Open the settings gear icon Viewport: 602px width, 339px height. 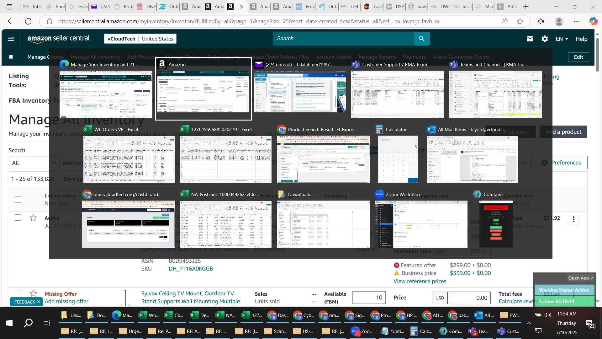click(545, 39)
